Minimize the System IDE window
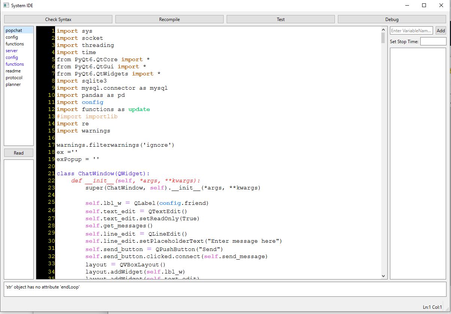This screenshot has width=451, height=314. point(407,5)
